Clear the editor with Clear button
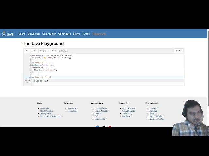 (34, 51)
